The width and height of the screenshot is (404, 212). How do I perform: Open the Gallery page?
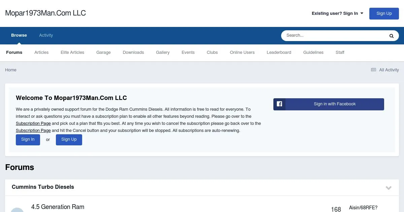point(163,52)
